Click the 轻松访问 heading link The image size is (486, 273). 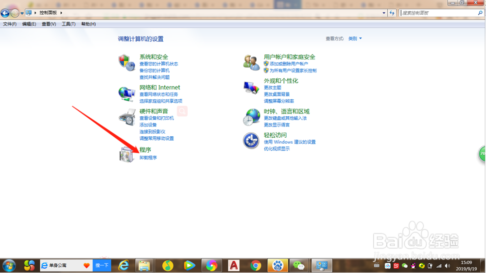(275, 135)
